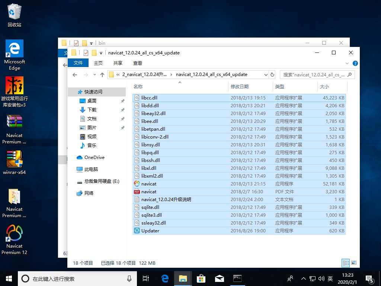Open the address bar history dropdown
The width and height of the screenshot is (381, 286).
(266, 74)
